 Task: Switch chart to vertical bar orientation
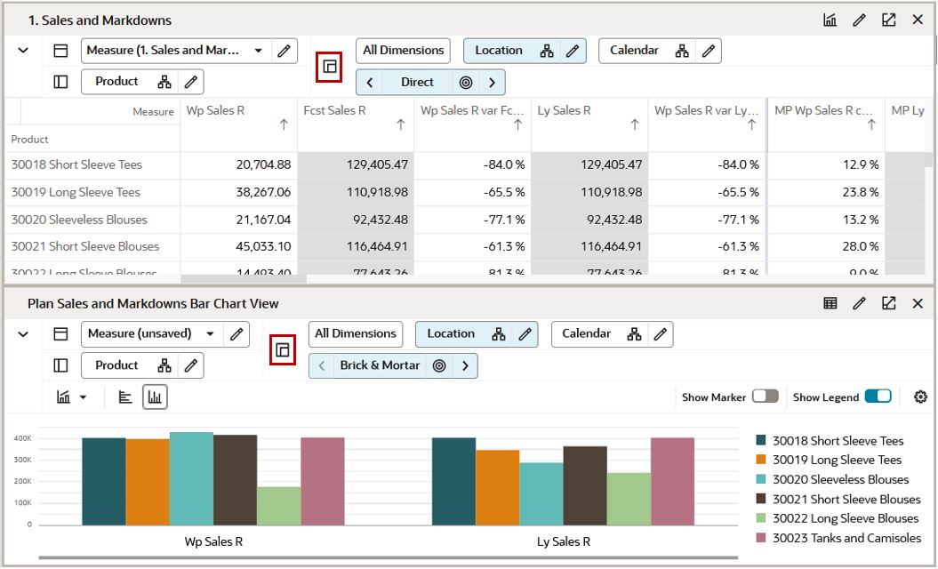(155, 397)
